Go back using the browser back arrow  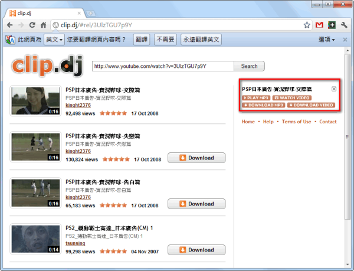9,25
